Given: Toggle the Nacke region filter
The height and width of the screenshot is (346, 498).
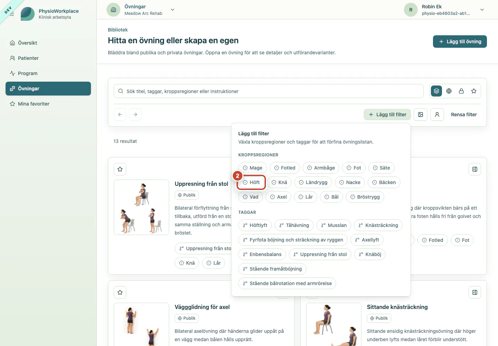Looking at the screenshot, I should pyautogui.click(x=350, y=182).
